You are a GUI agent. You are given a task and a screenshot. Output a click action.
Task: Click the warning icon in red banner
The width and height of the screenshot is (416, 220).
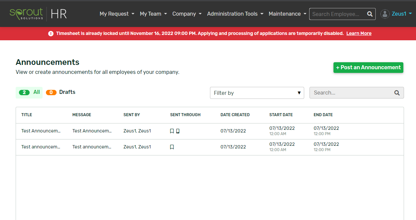pyautogui.click(x=51, y=34)
